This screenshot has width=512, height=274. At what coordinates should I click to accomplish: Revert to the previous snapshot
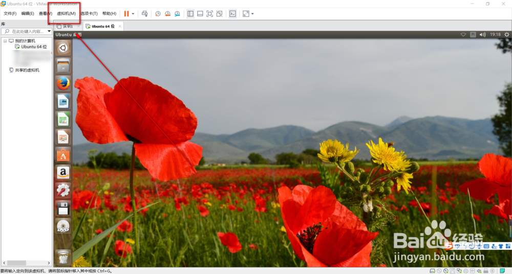(x=167, y=14)
